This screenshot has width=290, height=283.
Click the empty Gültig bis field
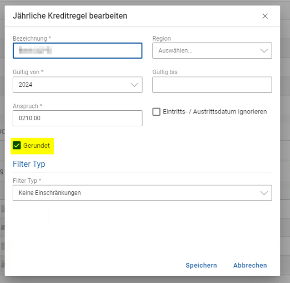pyautogui.click(x=212, y=85)
